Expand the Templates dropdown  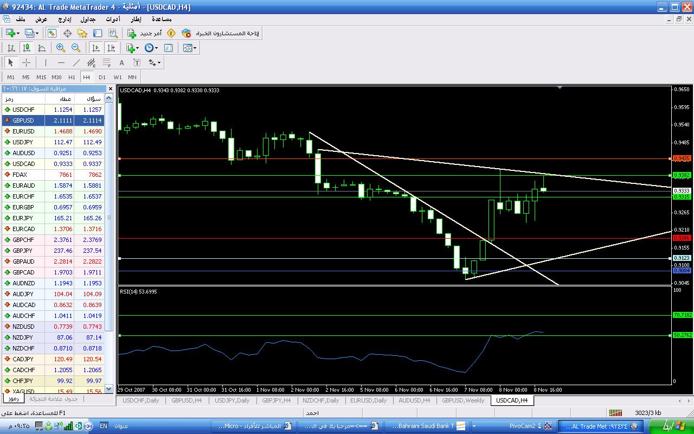pos(190,48)
